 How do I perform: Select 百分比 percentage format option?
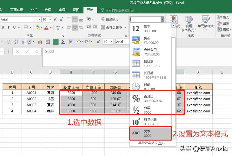(151, 99)
